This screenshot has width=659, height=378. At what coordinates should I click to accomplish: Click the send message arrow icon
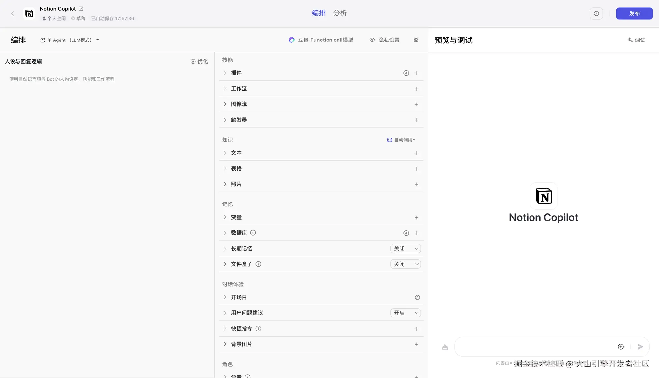[640, 347]
